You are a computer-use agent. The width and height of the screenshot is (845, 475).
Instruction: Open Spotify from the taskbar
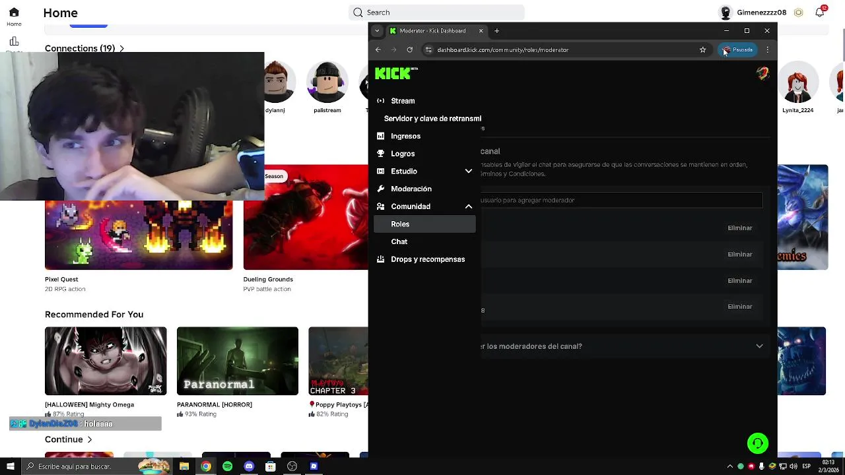point(228,466)
